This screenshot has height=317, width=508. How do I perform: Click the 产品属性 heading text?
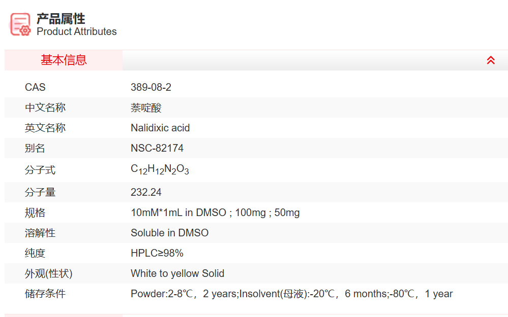[61, 19]
